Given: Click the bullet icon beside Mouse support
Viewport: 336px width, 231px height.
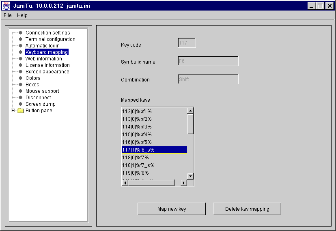Looking at the screenshot, I should [21, 91].
